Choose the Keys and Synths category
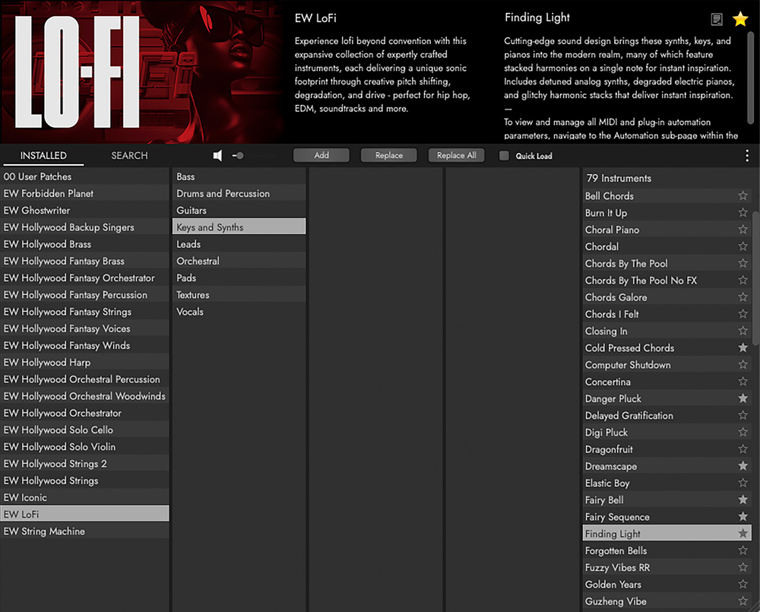 point(239,227)
